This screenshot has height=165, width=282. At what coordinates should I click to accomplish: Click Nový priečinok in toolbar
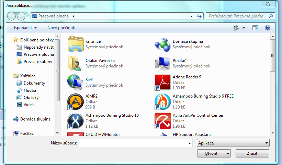[61, 28]
